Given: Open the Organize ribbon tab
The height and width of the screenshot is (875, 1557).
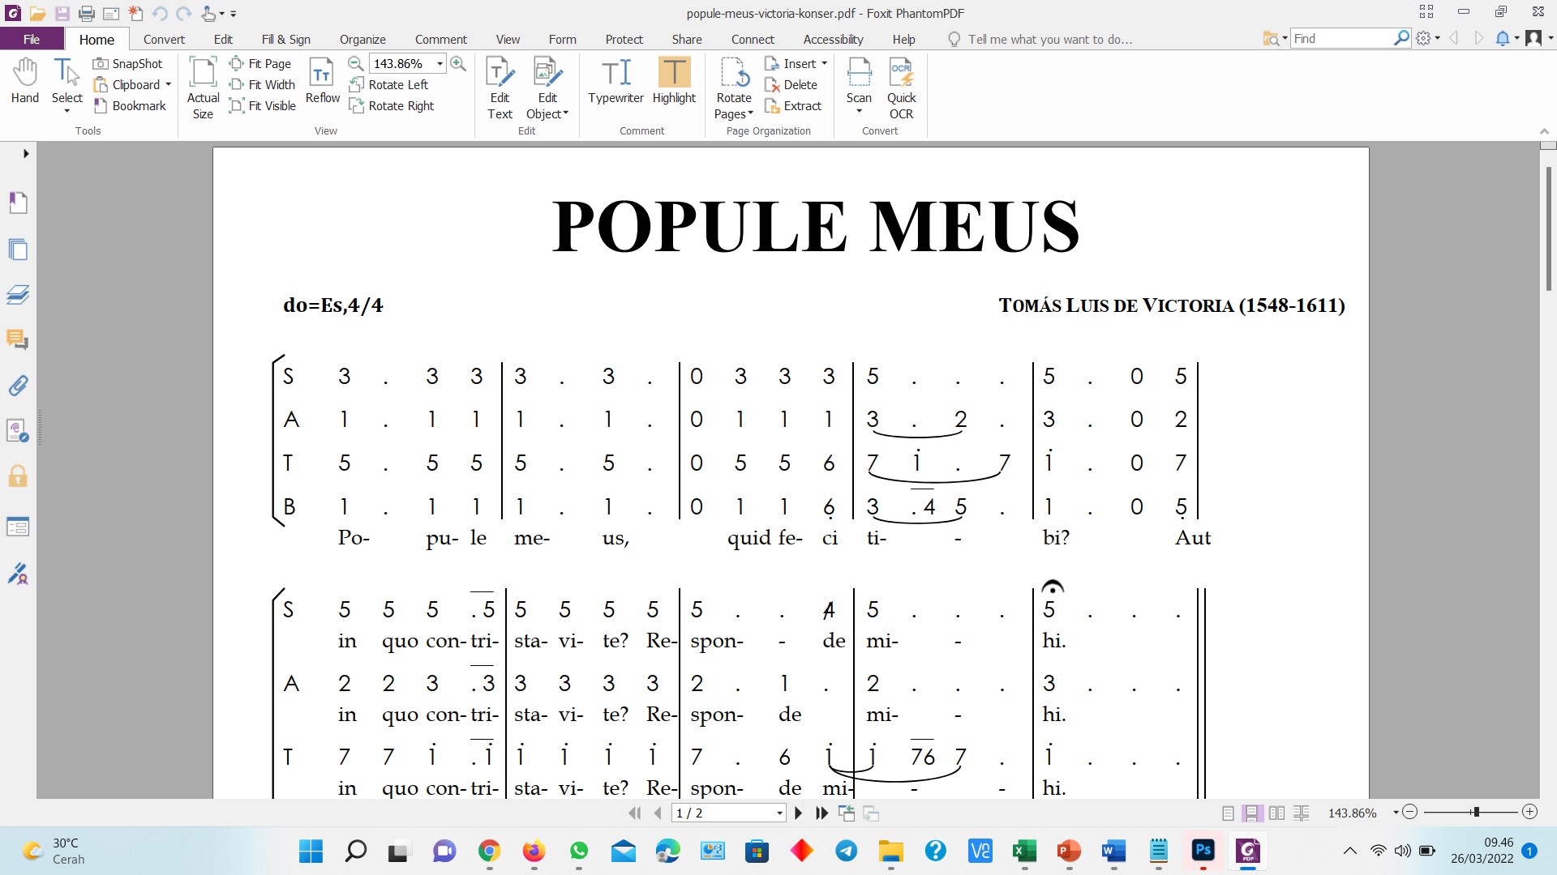Looking at the screenshot, I should 362,39.
